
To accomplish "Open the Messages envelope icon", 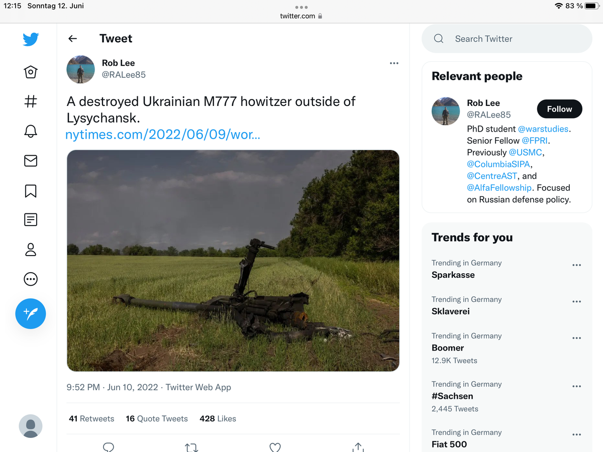I will tap(31, 161).
